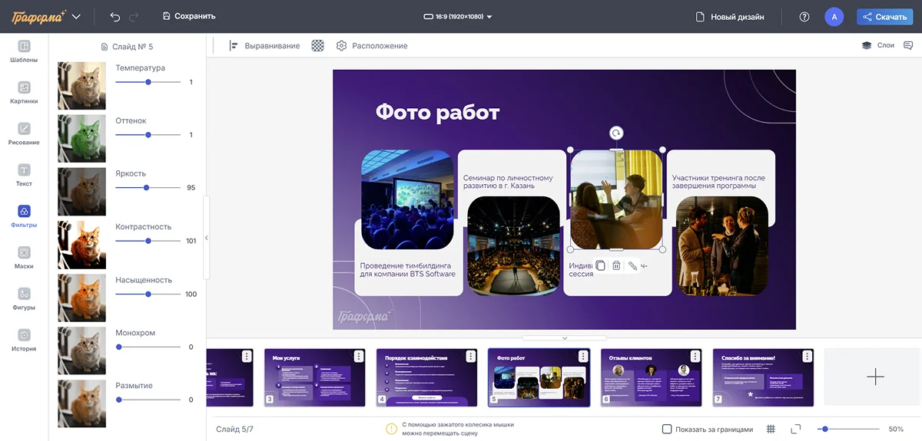Open the Рисование drawing panel

24,134
